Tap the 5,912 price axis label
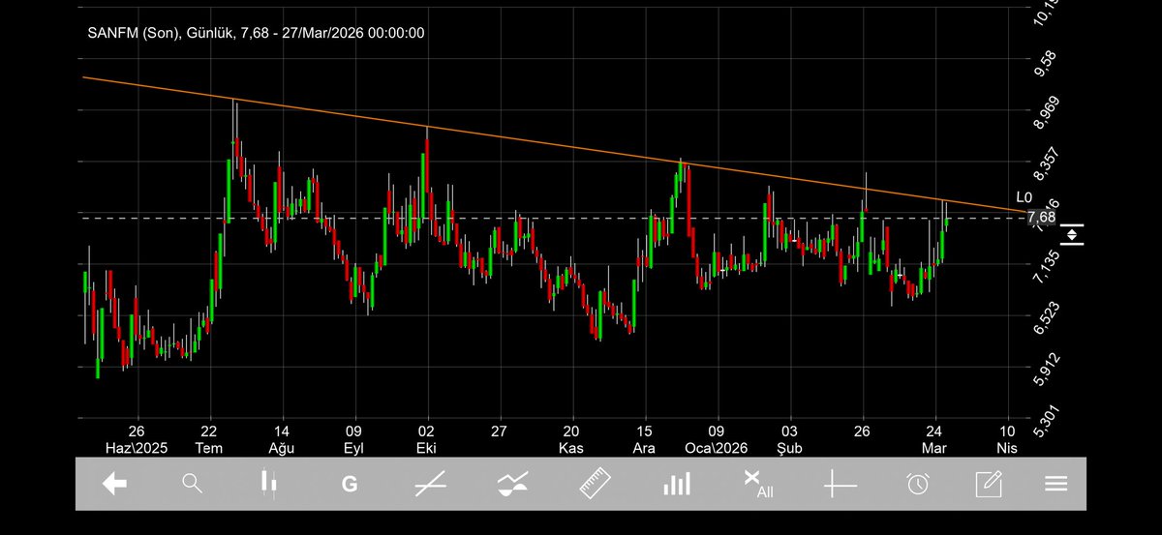The height and width of the screenshot is (535, 1162). click(x=1047, y=369)
